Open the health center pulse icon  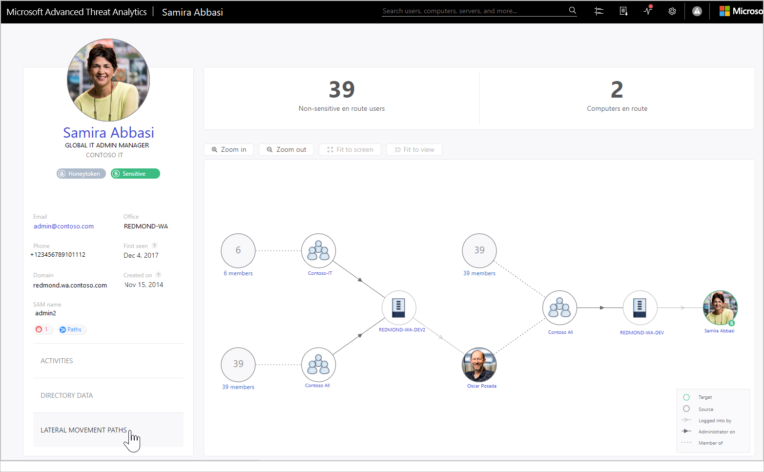(648, 11)
